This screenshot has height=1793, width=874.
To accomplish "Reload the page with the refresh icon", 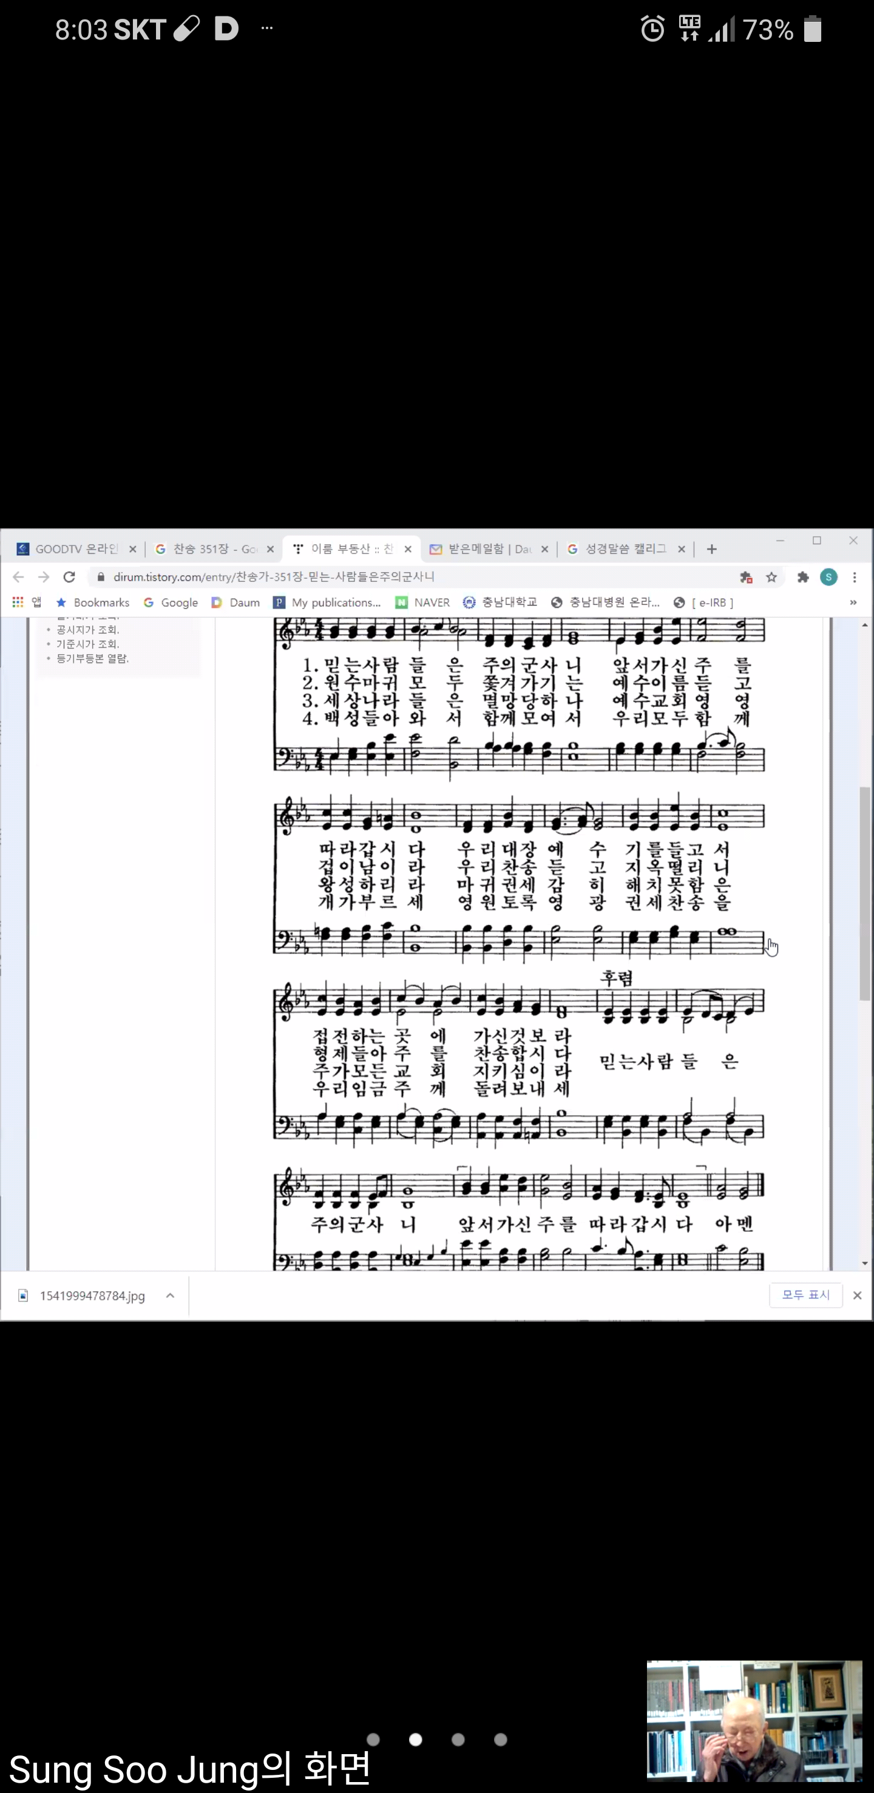I will pos(69,577).
